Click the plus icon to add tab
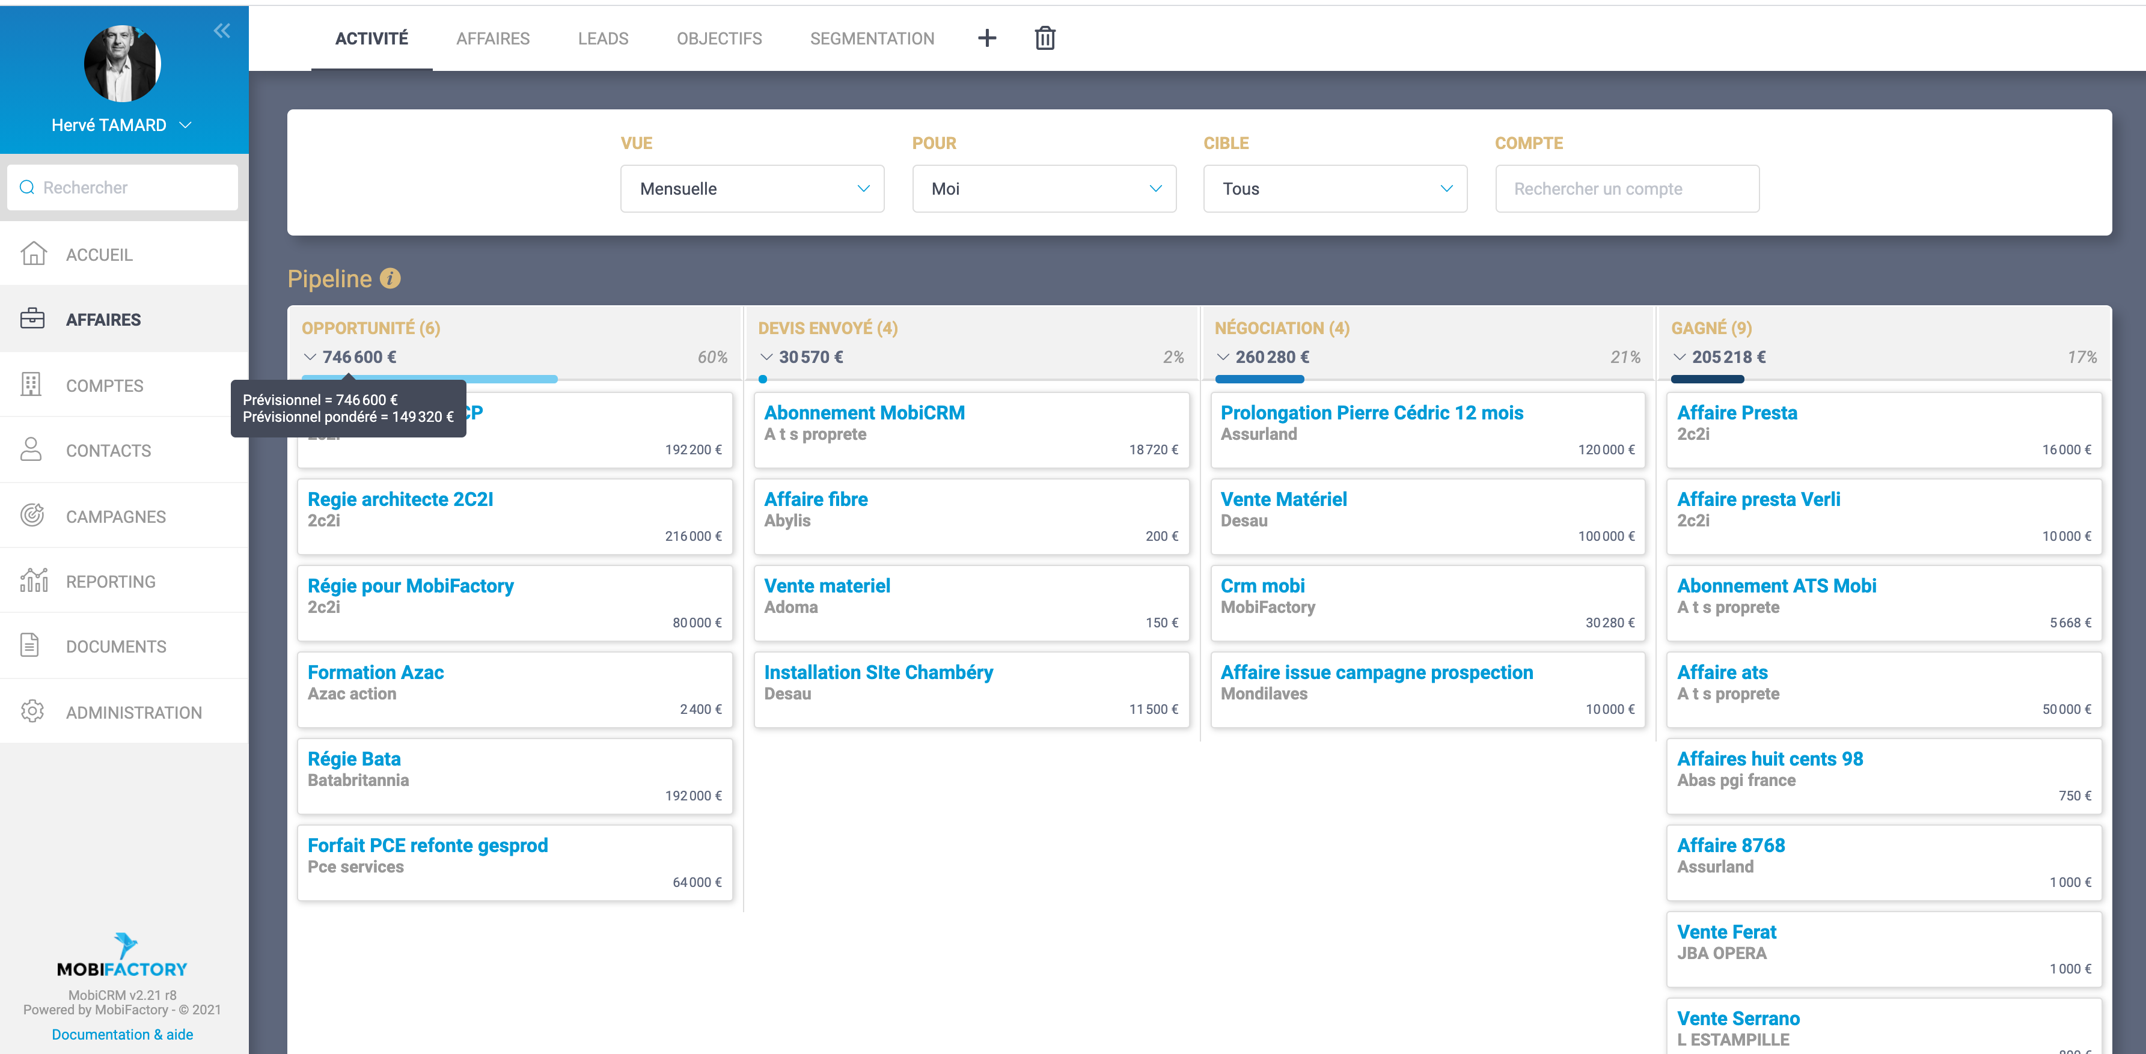 click(986, 38)
